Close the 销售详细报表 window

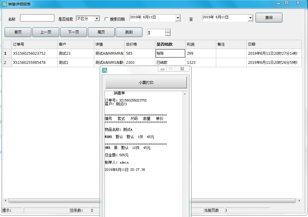click(298, 3)
